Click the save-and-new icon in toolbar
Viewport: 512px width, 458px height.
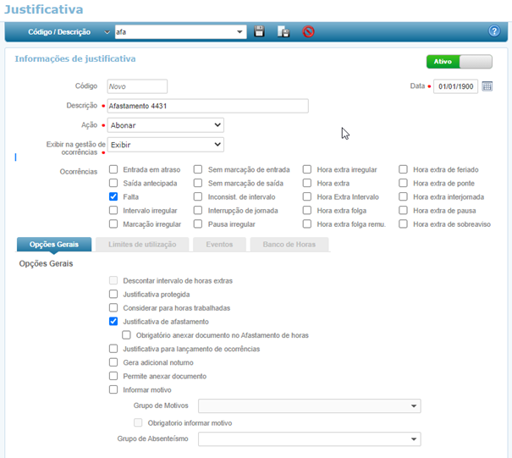coord(284,32)
